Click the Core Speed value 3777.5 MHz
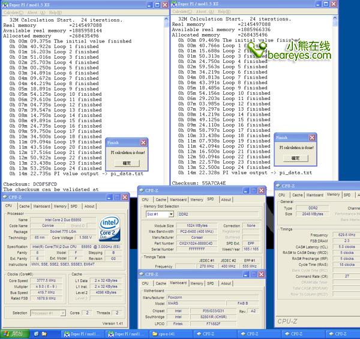Image resolution: width=360 pixels, height=339 pixels. point(46,280)
